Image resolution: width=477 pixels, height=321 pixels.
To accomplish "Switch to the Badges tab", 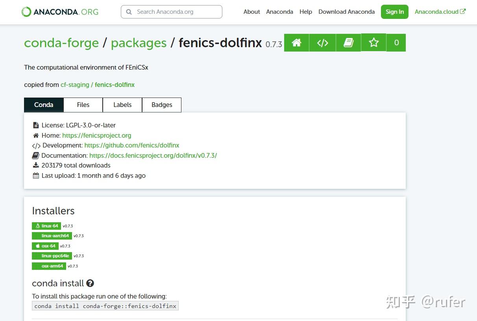I will 162,105.
